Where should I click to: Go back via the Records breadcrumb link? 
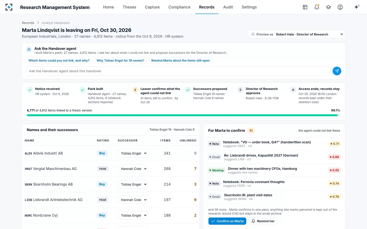click(x=28, y=23)
